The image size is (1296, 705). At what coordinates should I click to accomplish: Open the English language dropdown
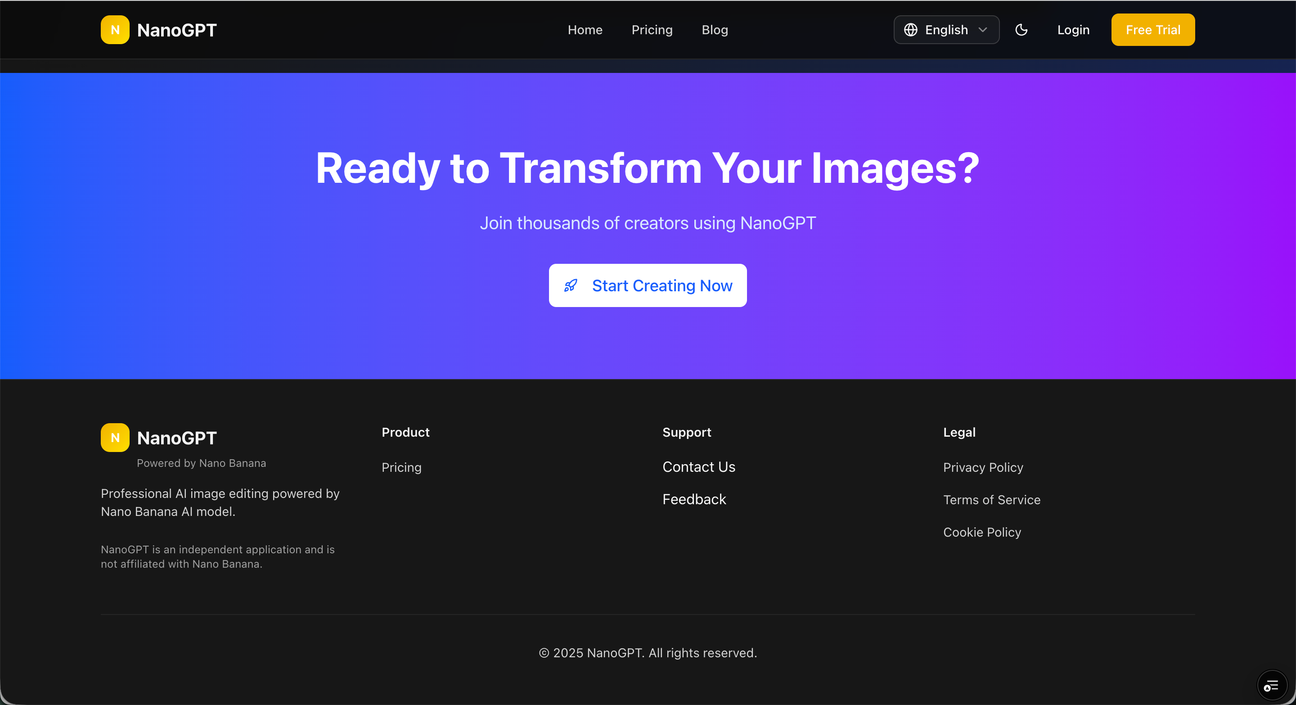point(946,30)
